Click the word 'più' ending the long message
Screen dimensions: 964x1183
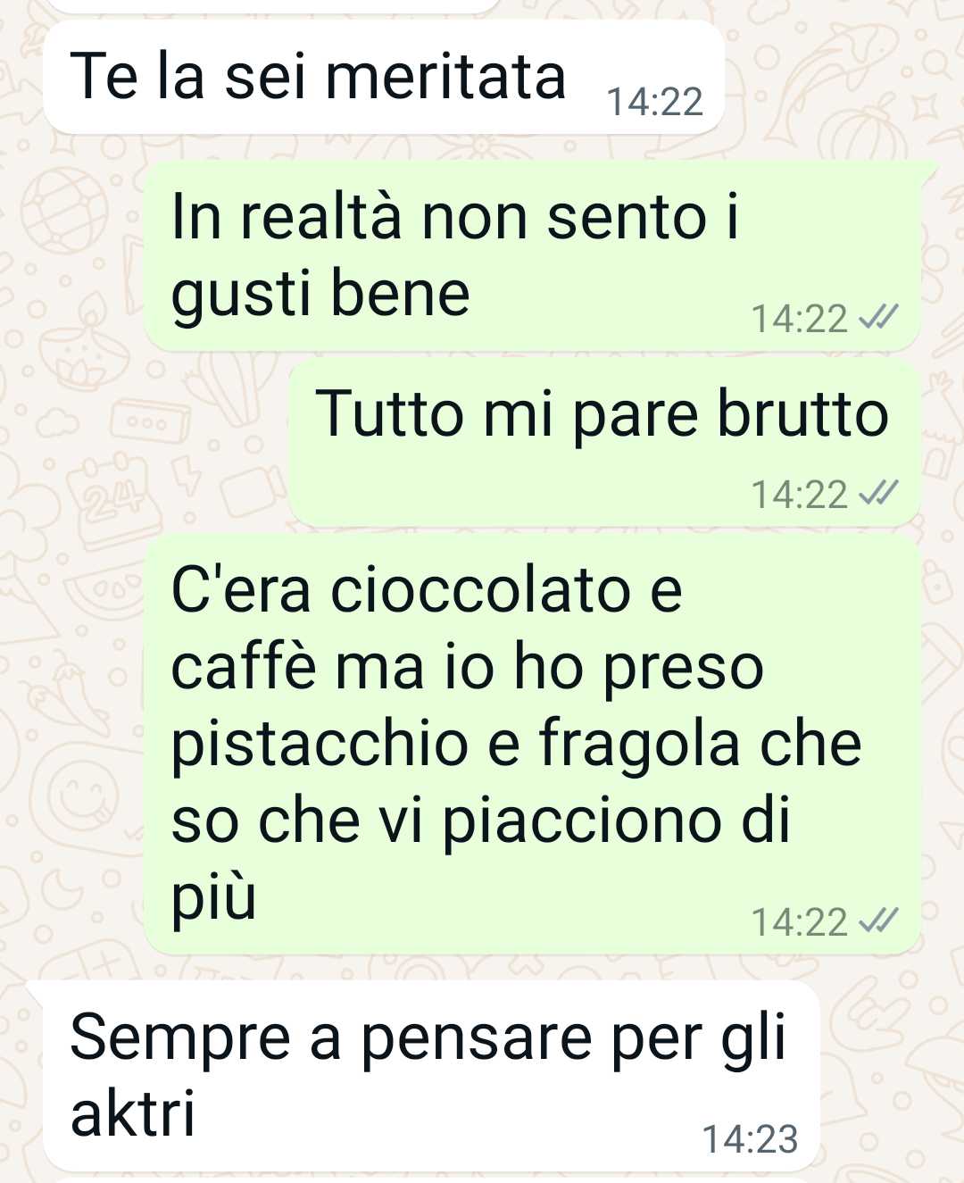213,898
